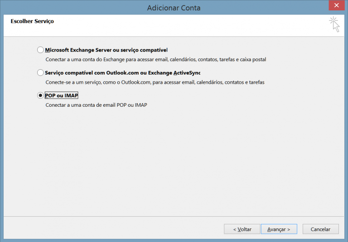
Task: Click the "Adicionar Conta" window title
Action: click(174, 8)
